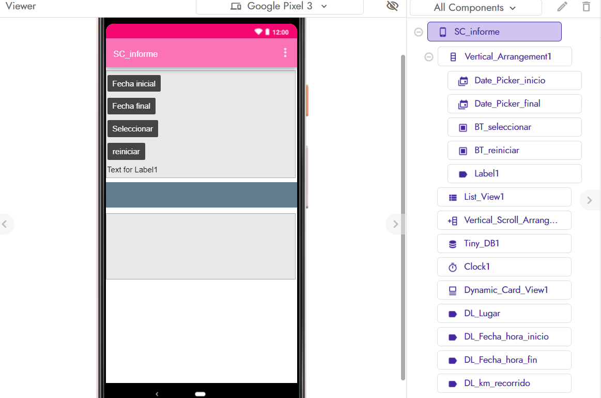Click the reiniciar button in preview
The image size is (601, 398).
click(126, 152)
